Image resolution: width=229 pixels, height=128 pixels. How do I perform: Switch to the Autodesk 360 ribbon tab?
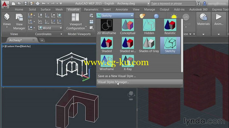click(x=198, y=9)
